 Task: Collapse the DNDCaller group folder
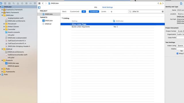point(2,15)
